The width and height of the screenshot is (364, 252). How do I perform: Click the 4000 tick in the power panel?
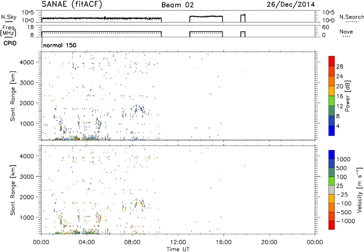pyautogui.click(x=27, y=62)
